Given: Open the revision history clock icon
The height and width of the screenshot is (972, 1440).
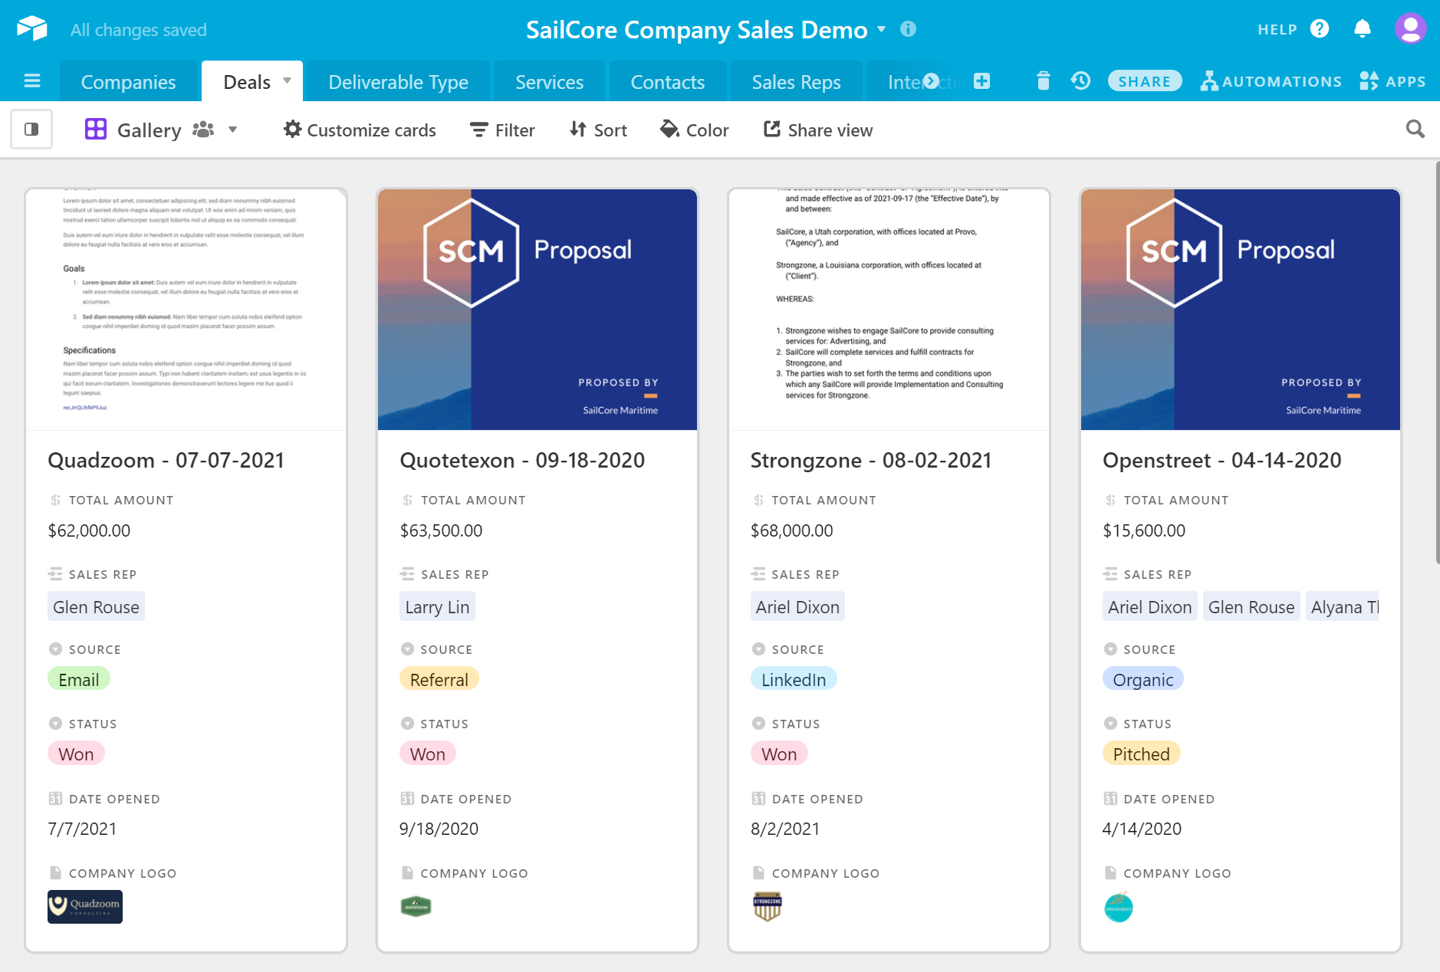Looking at the screenshot, I should [x=1080, y=81].
